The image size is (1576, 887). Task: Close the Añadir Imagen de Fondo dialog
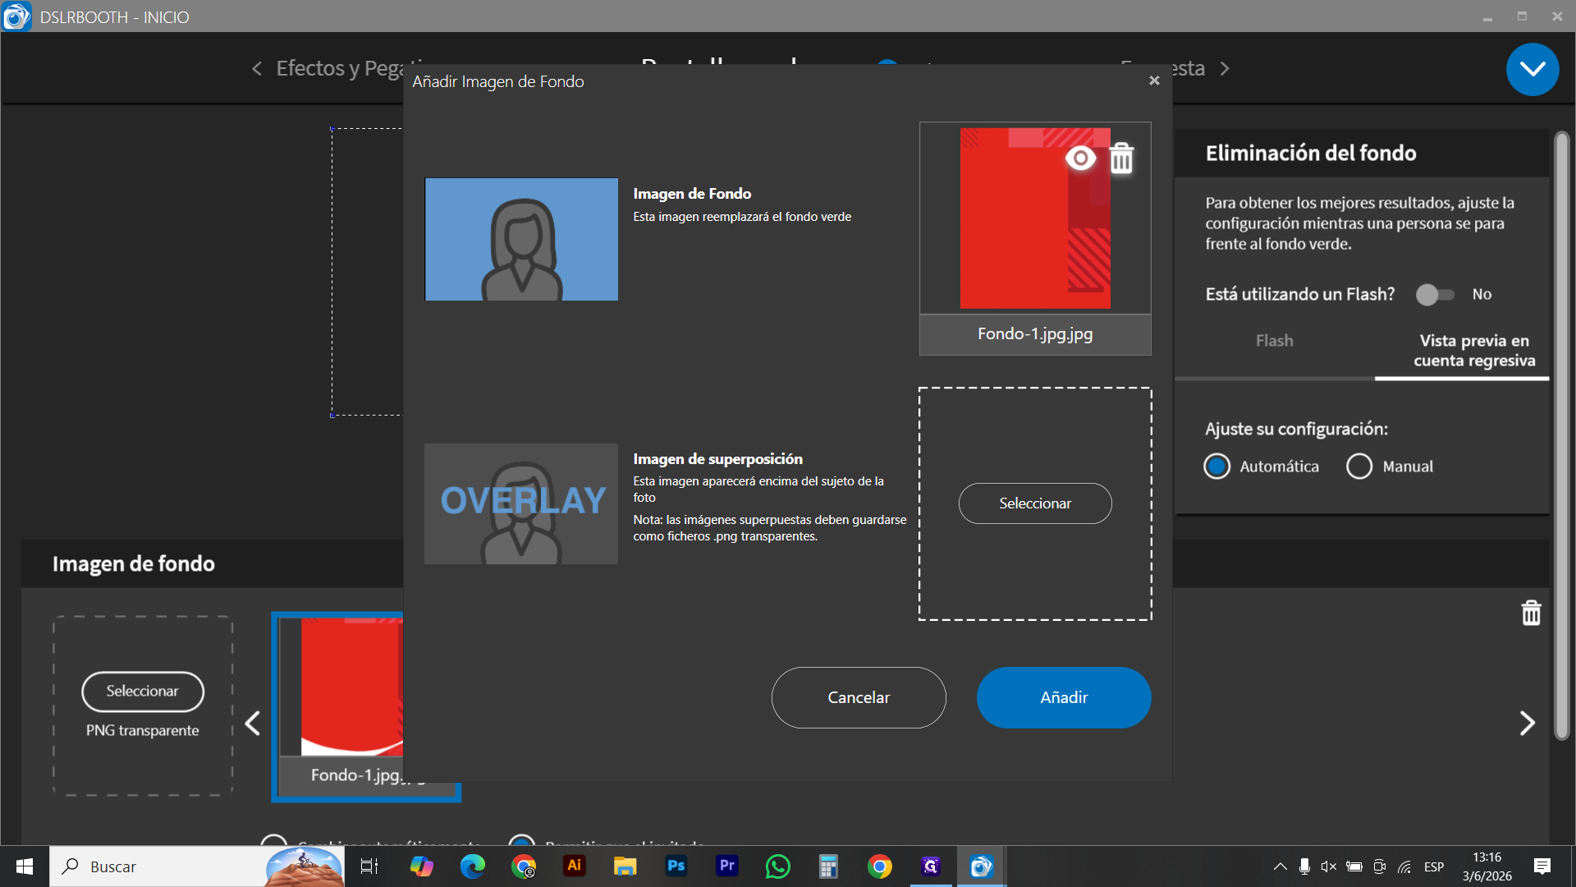1154,80
